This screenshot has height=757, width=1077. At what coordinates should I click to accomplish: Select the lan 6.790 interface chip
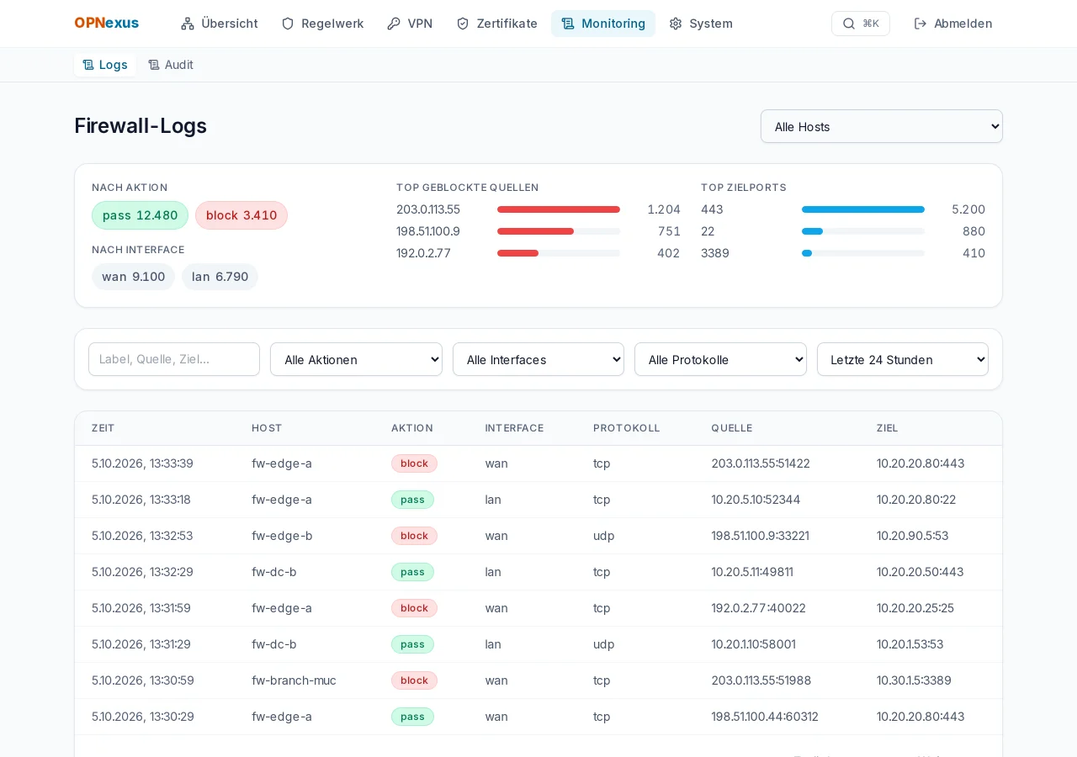tap(220, 277)
